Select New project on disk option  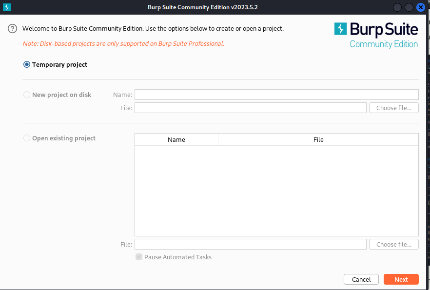[x=27, y=95]
